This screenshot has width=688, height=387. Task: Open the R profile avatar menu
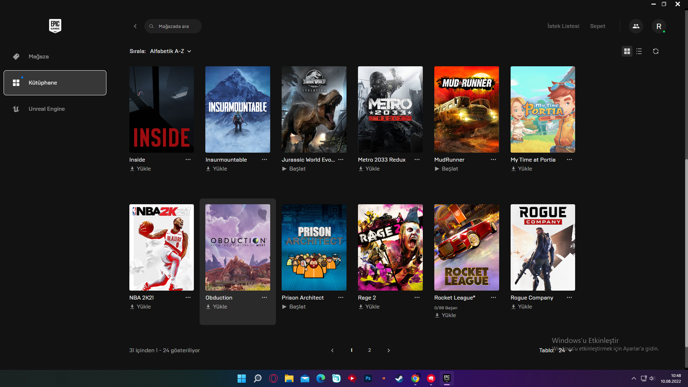(659, 26)
